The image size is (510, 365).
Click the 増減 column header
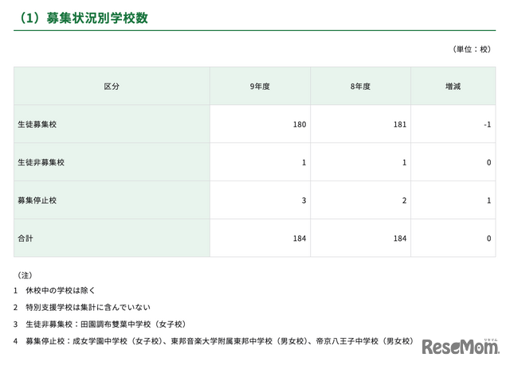point(453,87)
